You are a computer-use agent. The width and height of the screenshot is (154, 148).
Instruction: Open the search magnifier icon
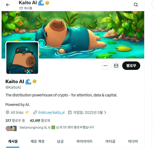[x=136, y=5]
